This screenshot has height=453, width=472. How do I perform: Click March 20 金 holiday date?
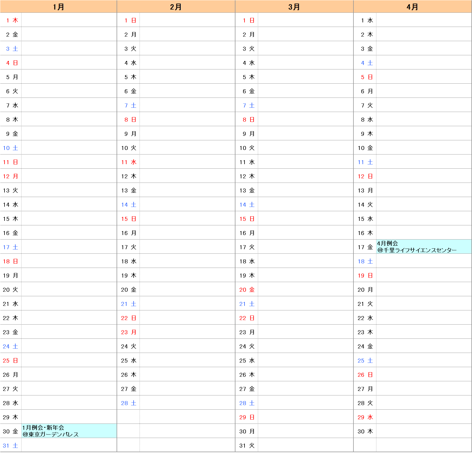(247, 289)
